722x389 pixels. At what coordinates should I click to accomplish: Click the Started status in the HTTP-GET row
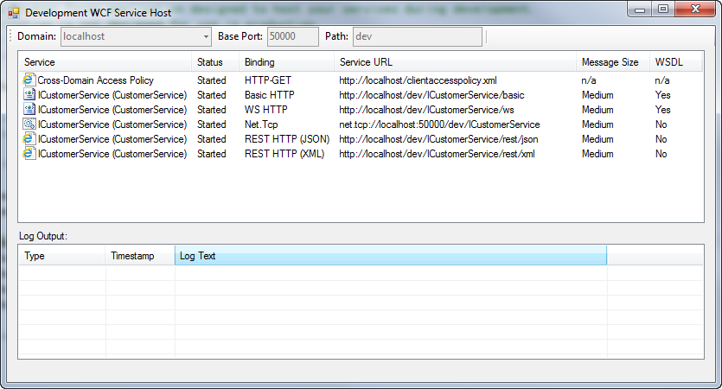tap(211, 80)
